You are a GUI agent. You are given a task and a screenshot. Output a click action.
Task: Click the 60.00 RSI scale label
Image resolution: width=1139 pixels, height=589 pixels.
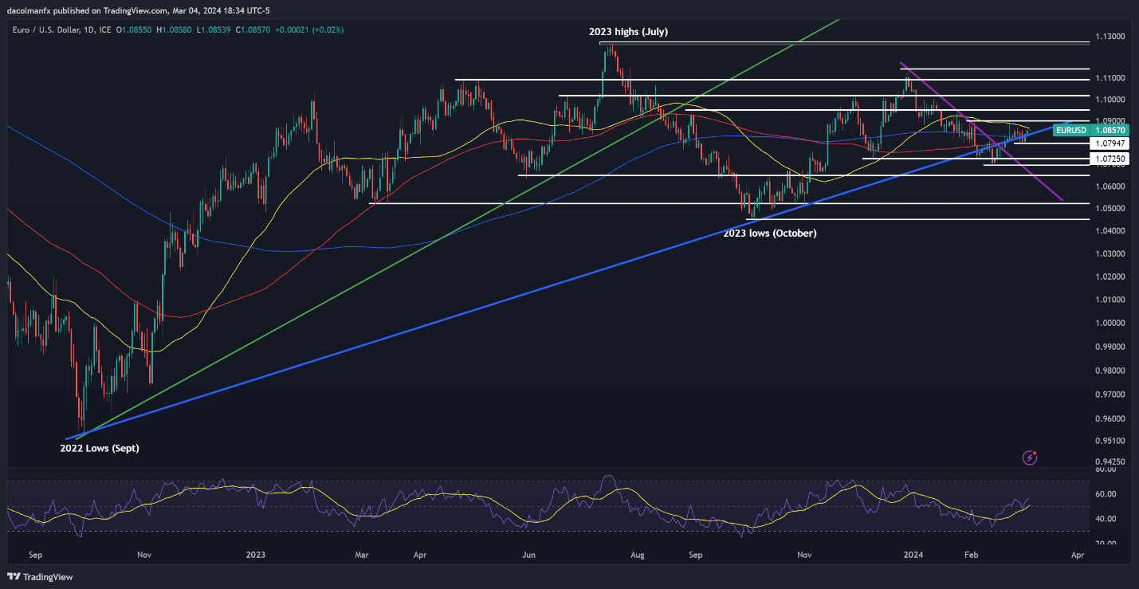[1108, 494]
